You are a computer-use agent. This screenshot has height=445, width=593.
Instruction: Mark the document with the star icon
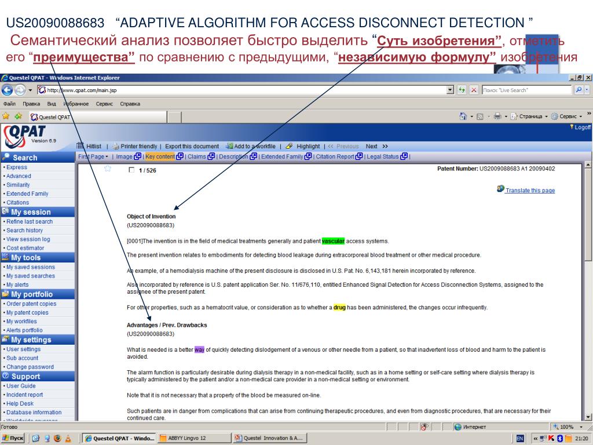[x=108, y=169]
